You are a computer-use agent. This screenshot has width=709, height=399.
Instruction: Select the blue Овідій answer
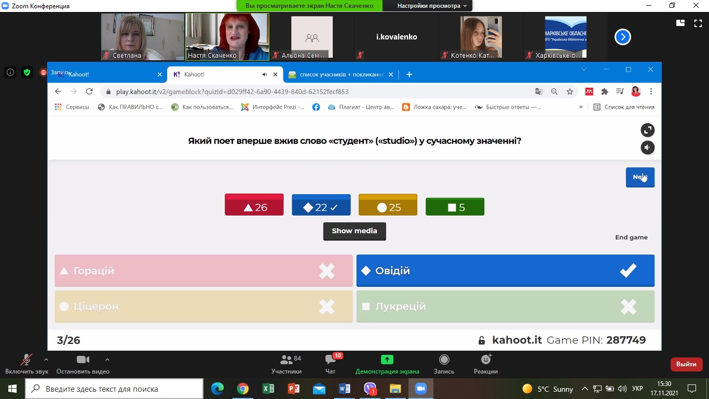click(506, 271)
